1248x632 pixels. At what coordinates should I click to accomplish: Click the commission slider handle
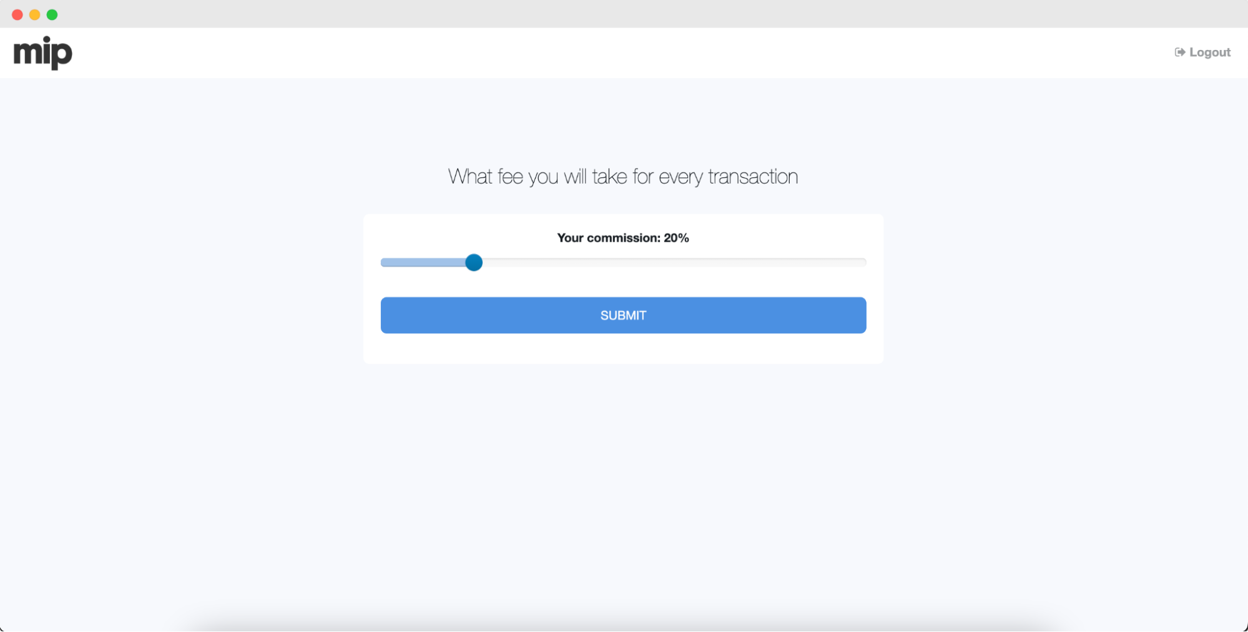(474, 262)
